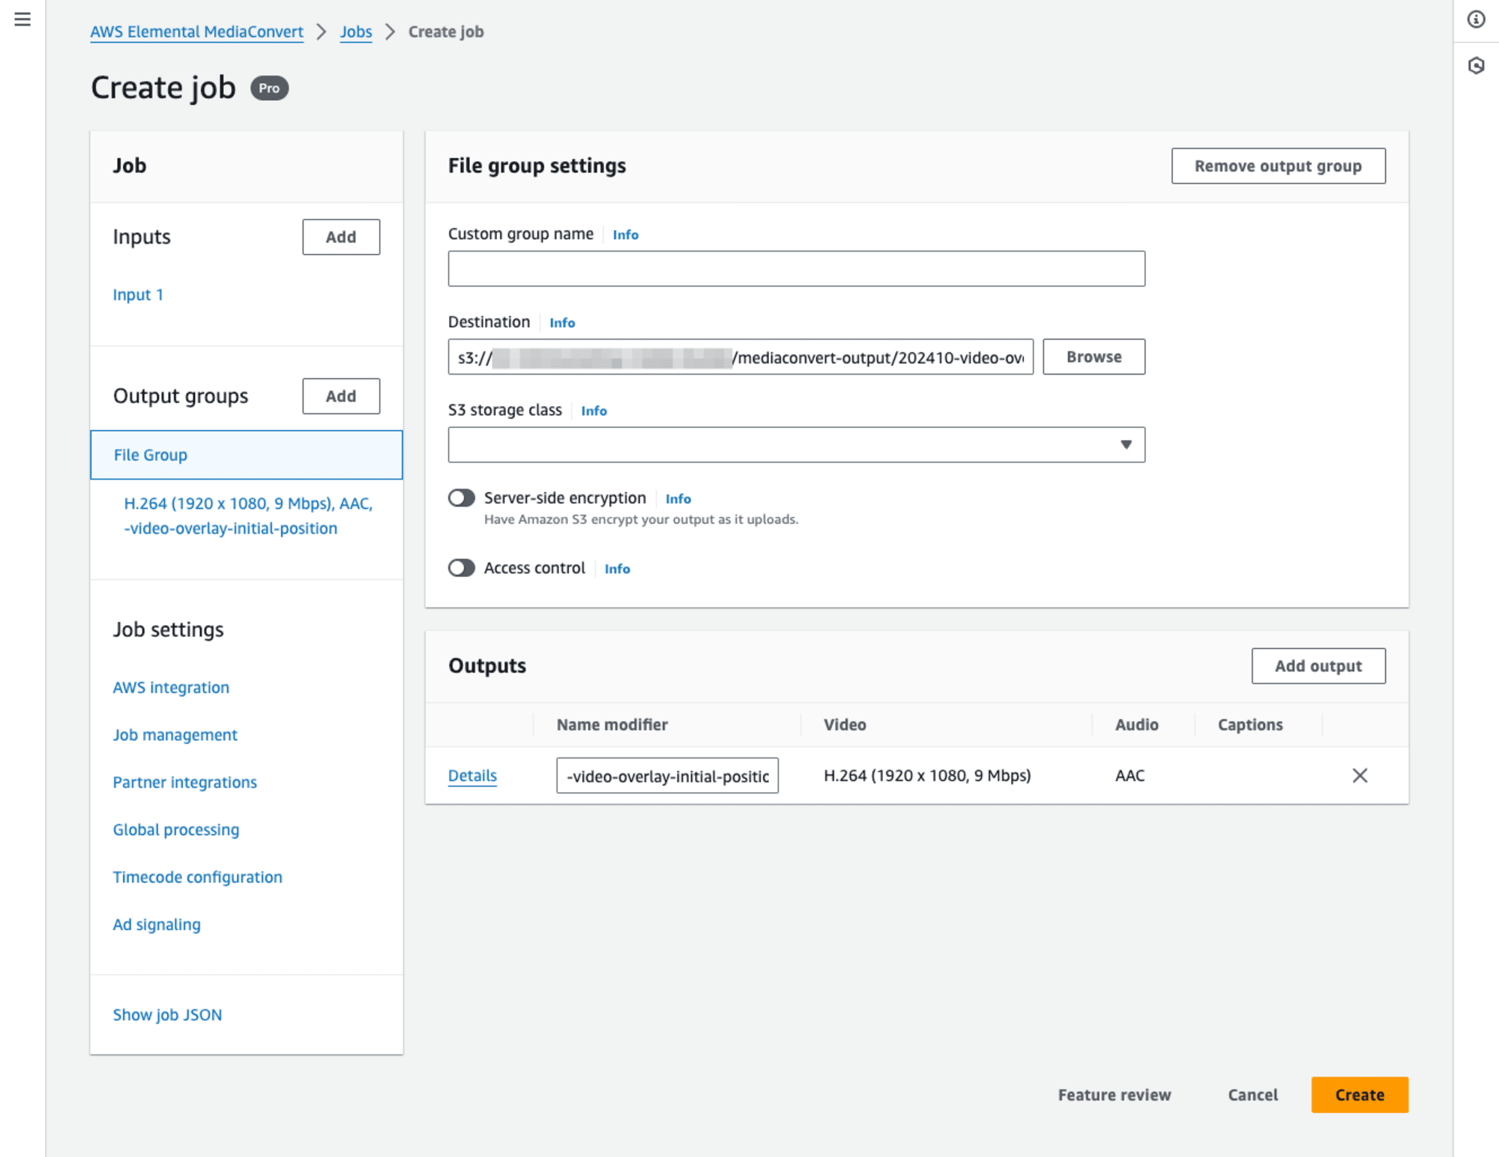Remove the output row with X icon
This screenshot has width=1499, height=1157.
(1360, 776)
